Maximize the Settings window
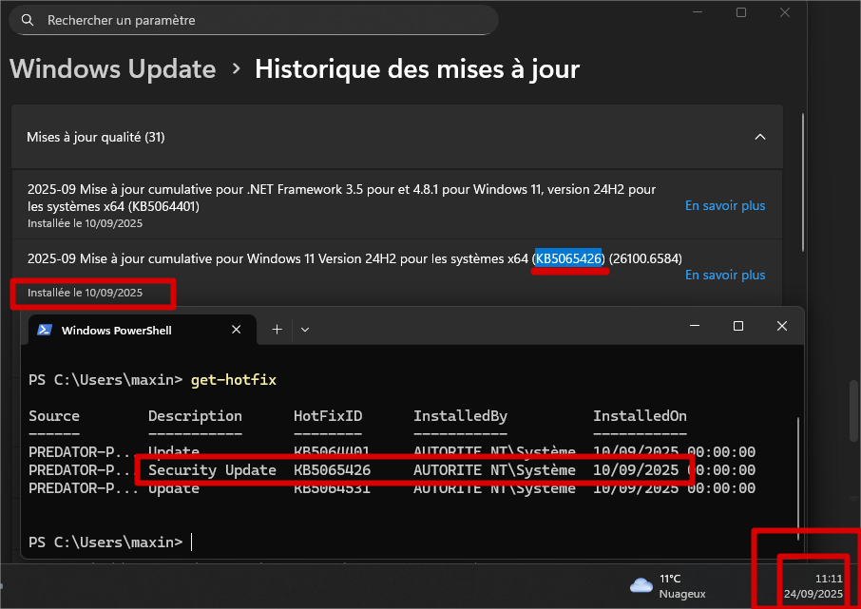 click(741, 12)
